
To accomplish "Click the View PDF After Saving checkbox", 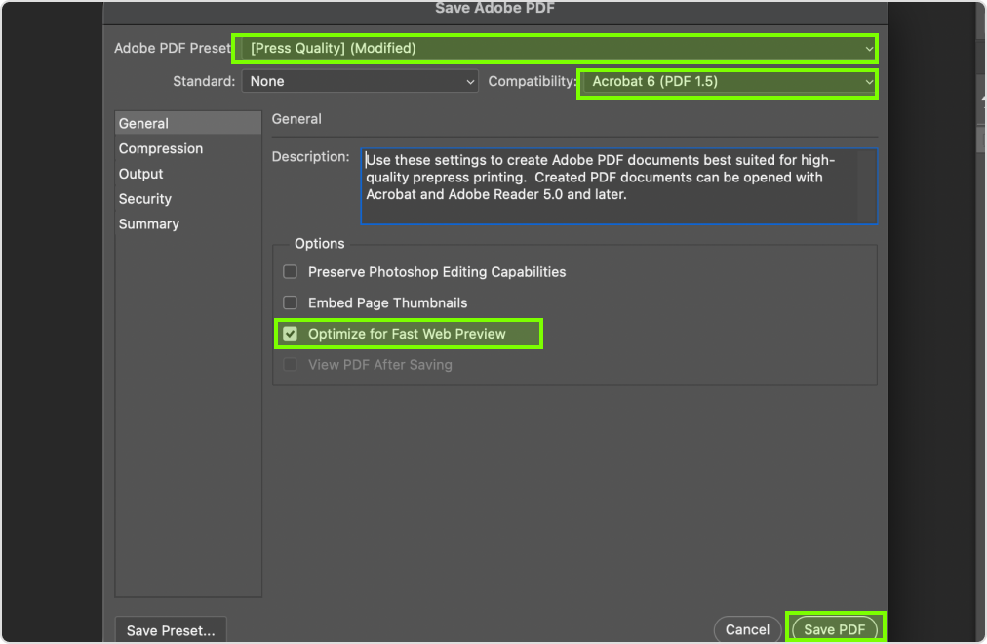I will [290, 365].
